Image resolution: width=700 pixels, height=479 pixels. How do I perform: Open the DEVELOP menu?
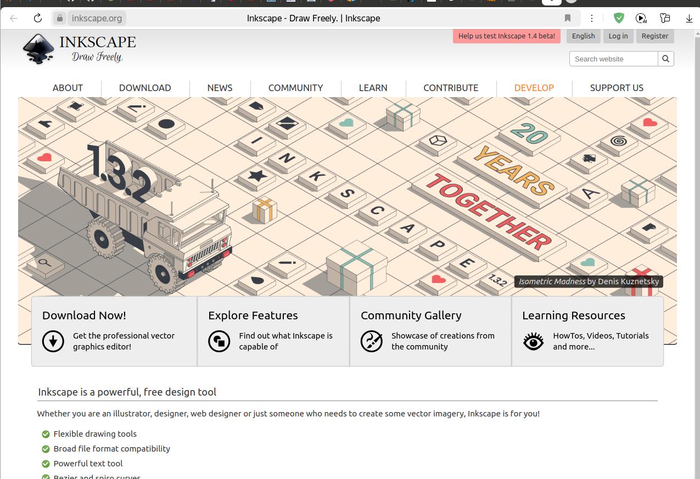534,88
